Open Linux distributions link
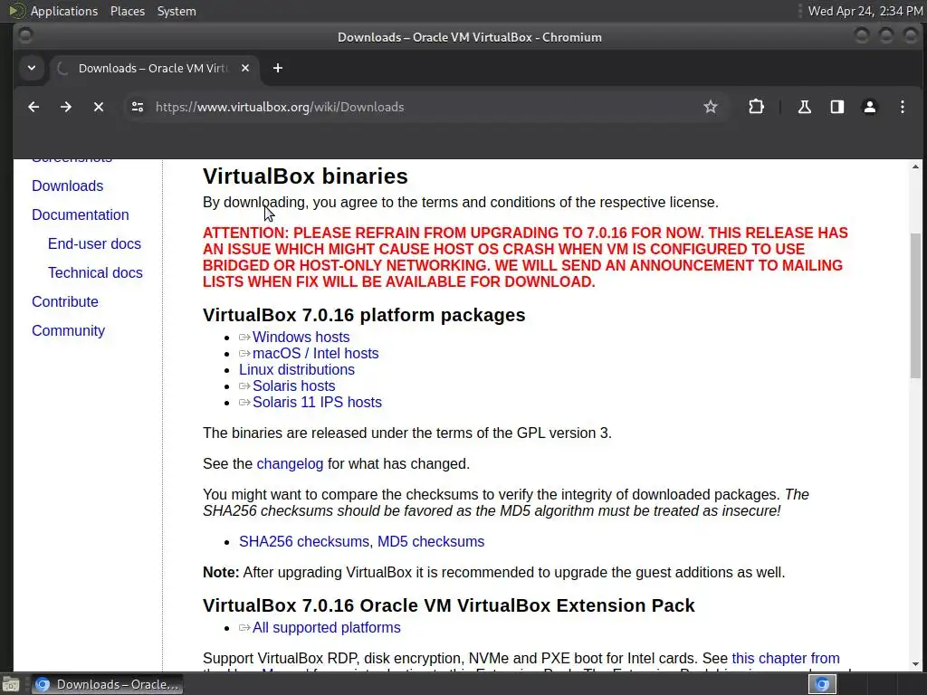 [x=297, y=369]
